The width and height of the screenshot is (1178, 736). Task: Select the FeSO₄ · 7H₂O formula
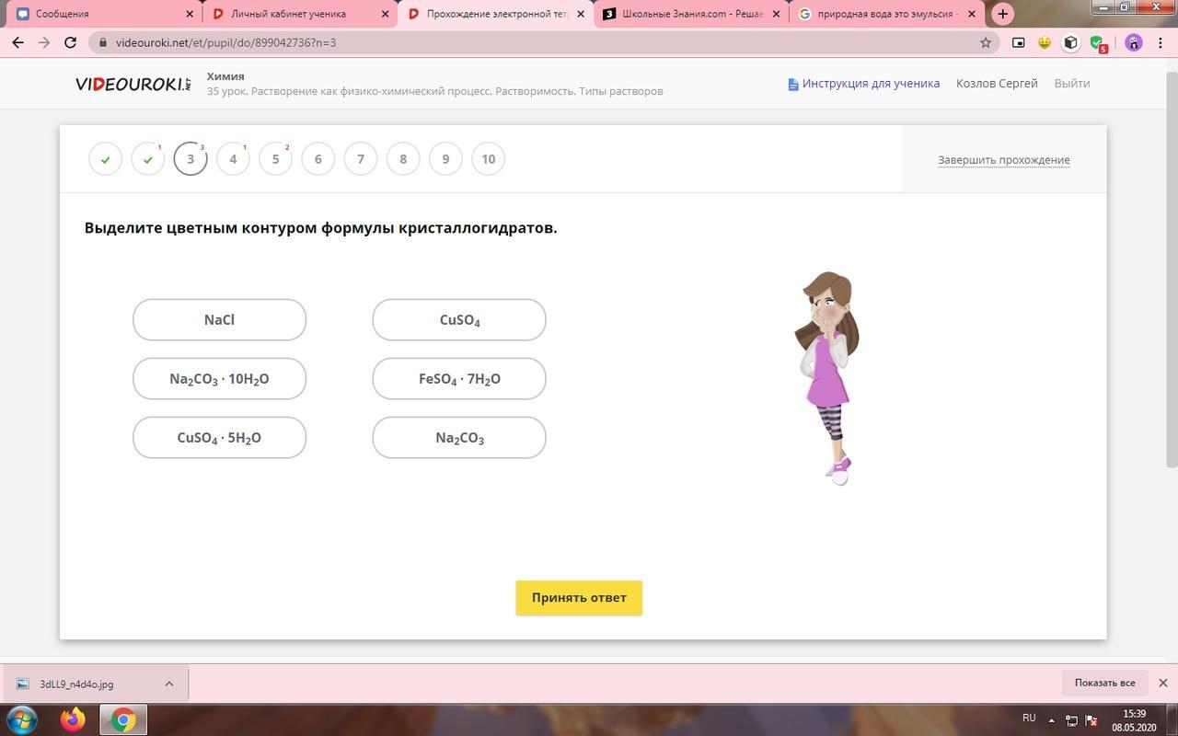pyautogui.click(x=459, y=379)
